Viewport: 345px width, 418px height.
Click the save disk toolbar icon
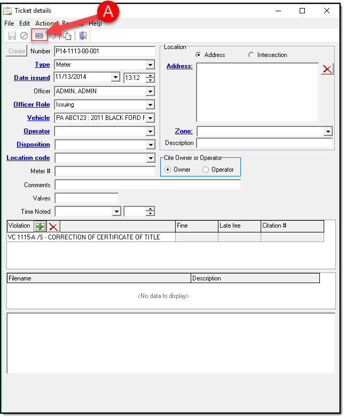pyautogui.click(x=12, y=36)
